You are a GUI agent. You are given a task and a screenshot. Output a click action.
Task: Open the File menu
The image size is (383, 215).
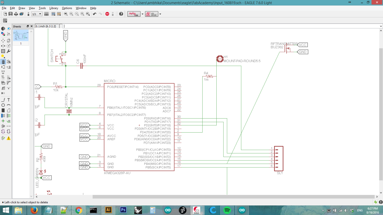[x=4, y=8]
